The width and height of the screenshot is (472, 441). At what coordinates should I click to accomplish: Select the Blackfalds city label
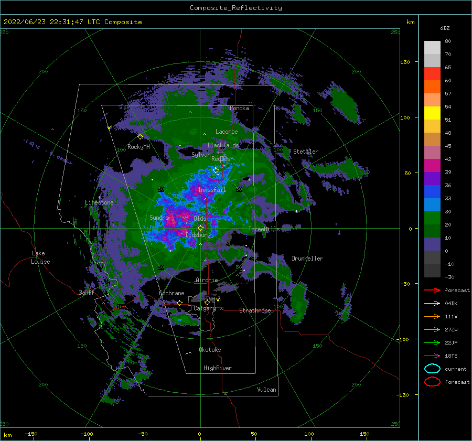pyautogui.click(x=223, y=145)
